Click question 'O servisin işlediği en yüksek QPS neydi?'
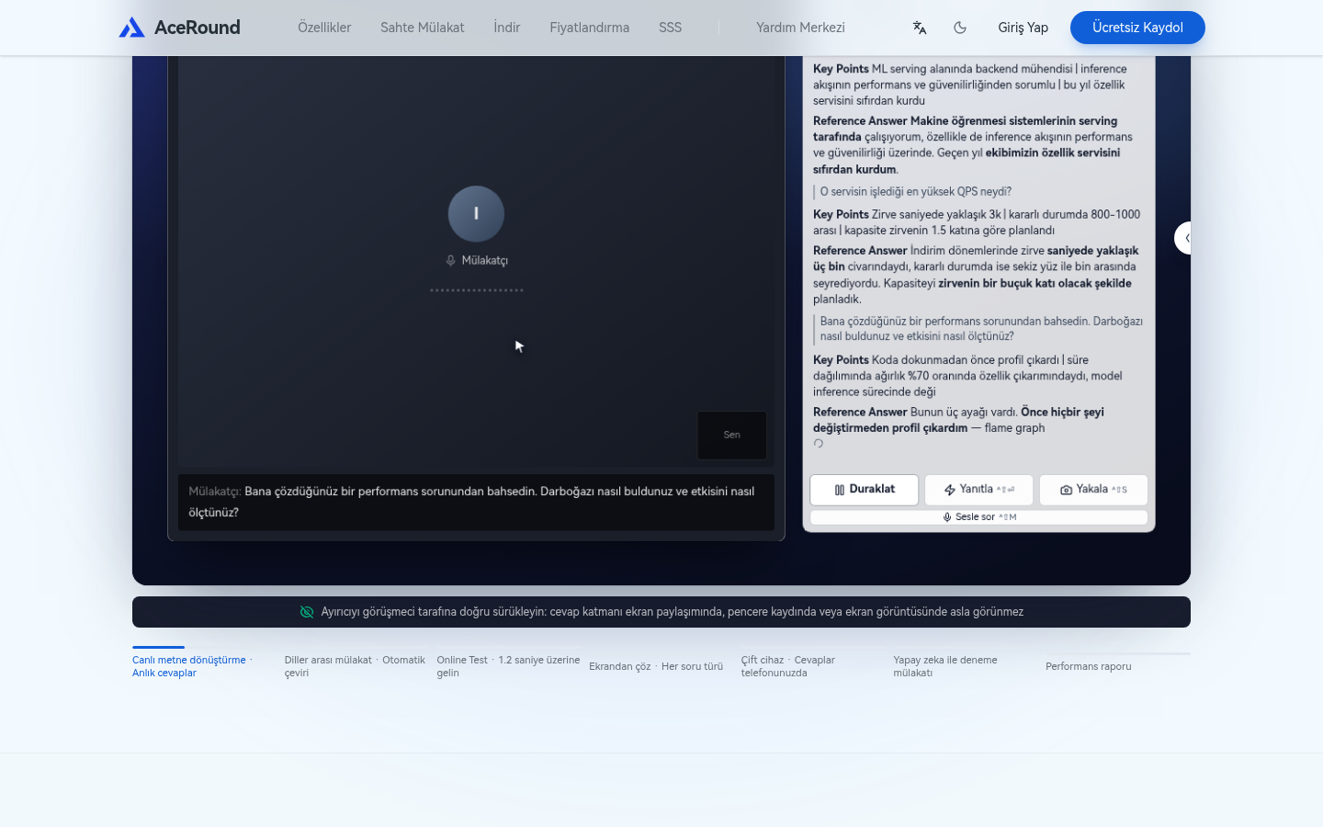This screenshot has height=827, width=1323. [x=915, y=192]
